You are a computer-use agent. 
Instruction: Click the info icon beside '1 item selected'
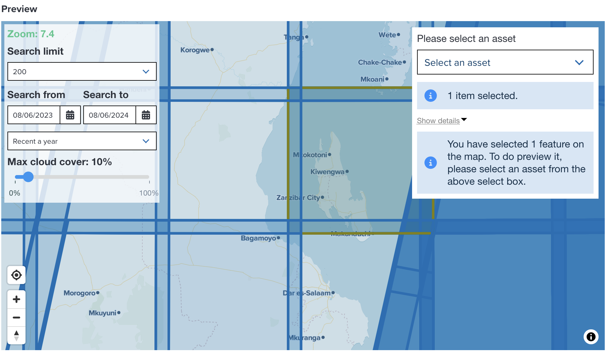coord(430,96)
